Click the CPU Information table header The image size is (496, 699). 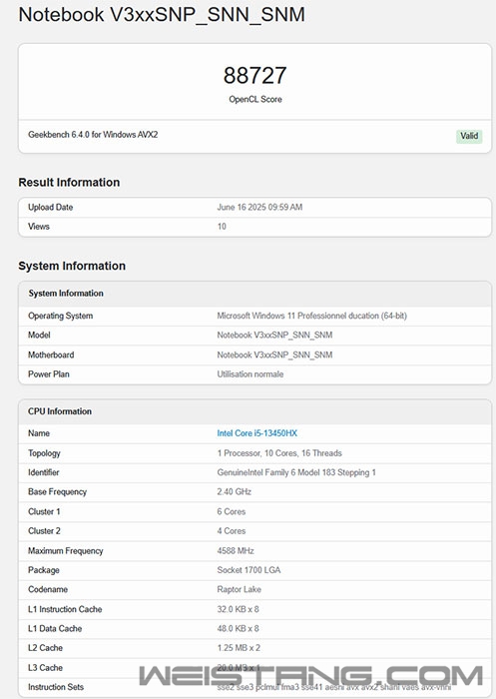click(254, 411)
